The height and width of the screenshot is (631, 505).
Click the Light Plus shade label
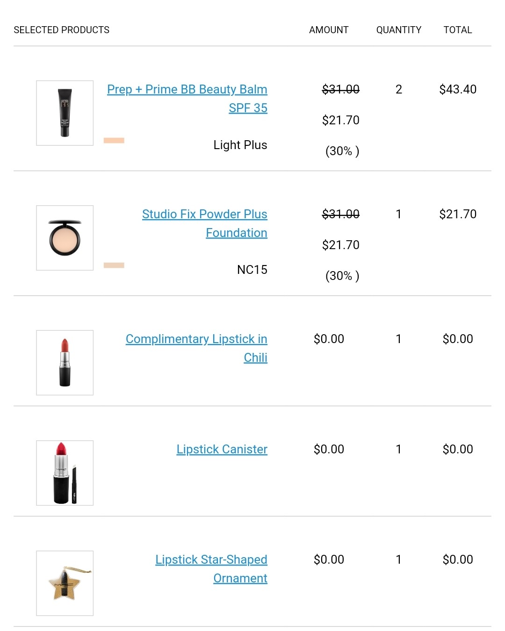pyautogui.click(x=240, y=145)
